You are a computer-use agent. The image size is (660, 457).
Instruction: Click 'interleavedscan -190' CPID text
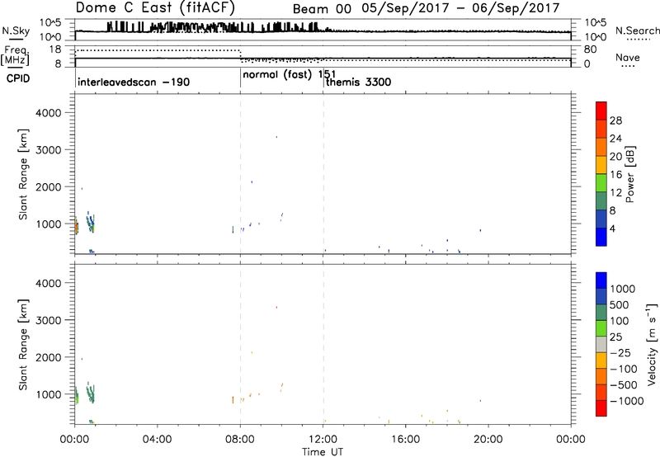[134, 82]
